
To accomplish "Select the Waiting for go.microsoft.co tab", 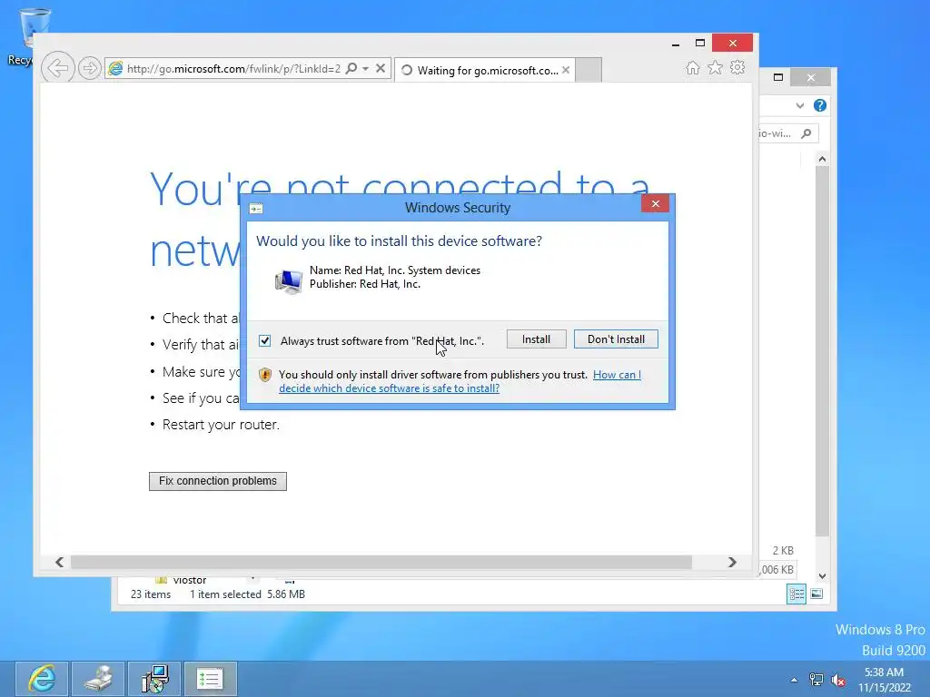I will pyautogui.click(x=483, y=70).
